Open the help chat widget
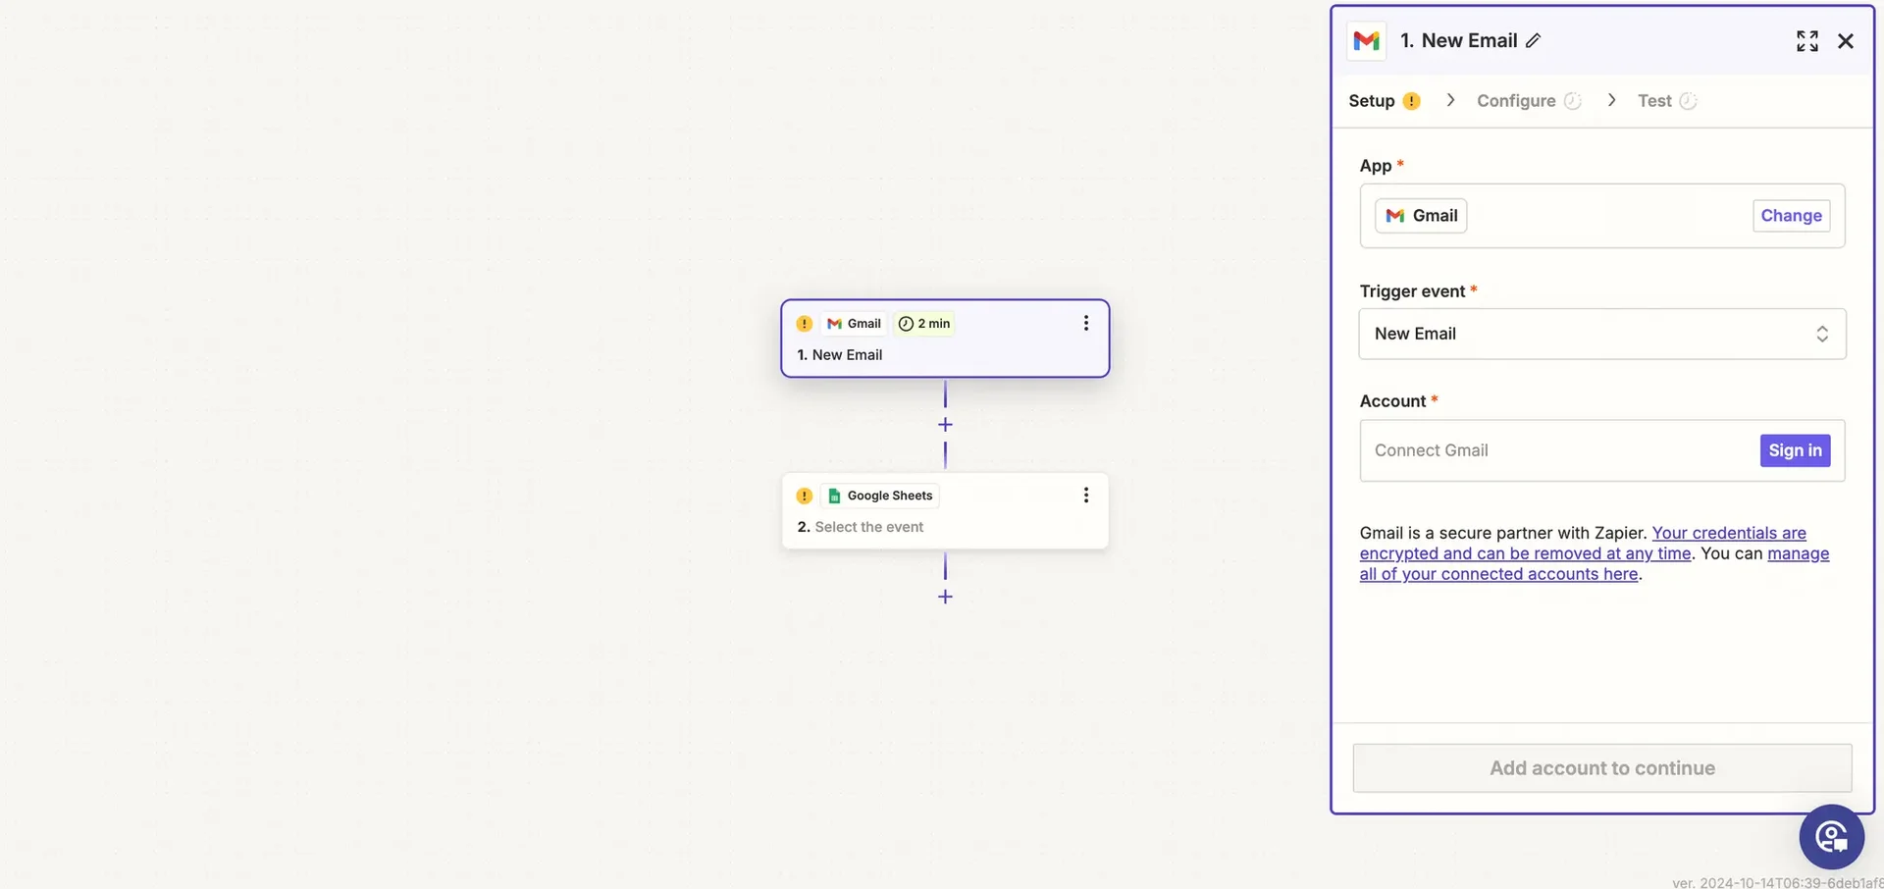 1831,837
